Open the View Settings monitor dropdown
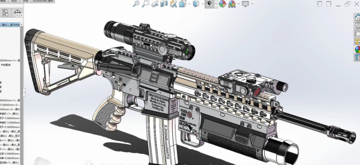This screenshot has height=165, width=360. pos(245,4)
